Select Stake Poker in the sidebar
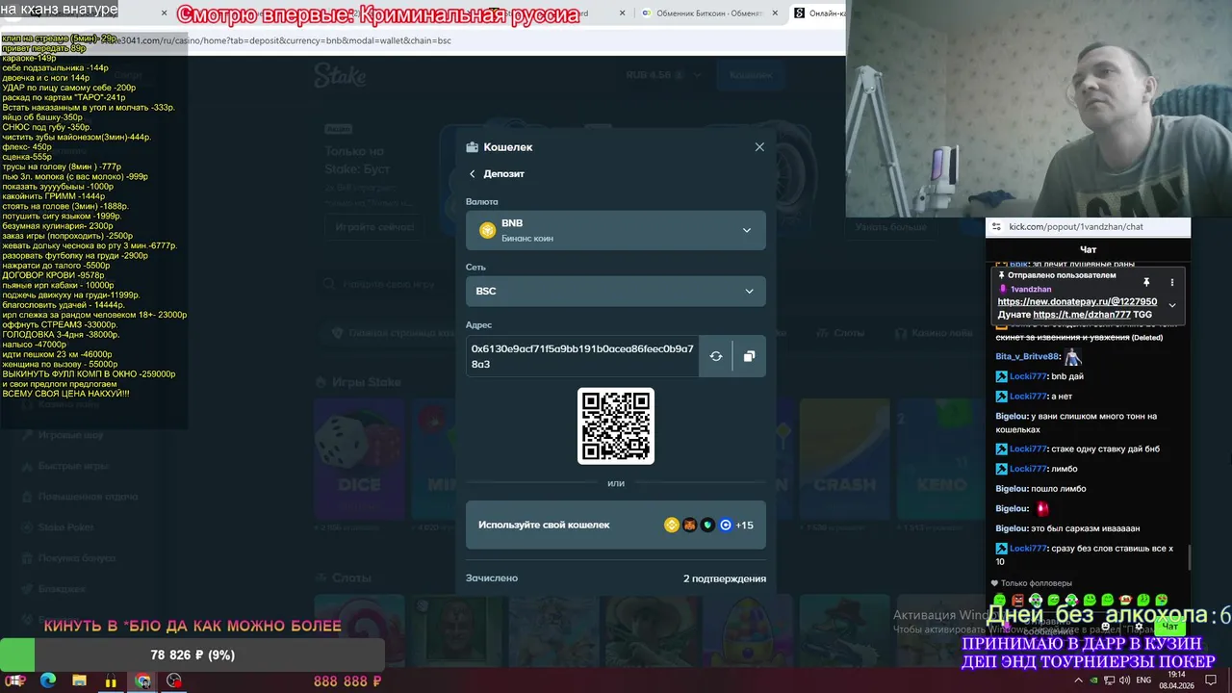The width and height of the screenshot is (1232, 693). (66, 527)
